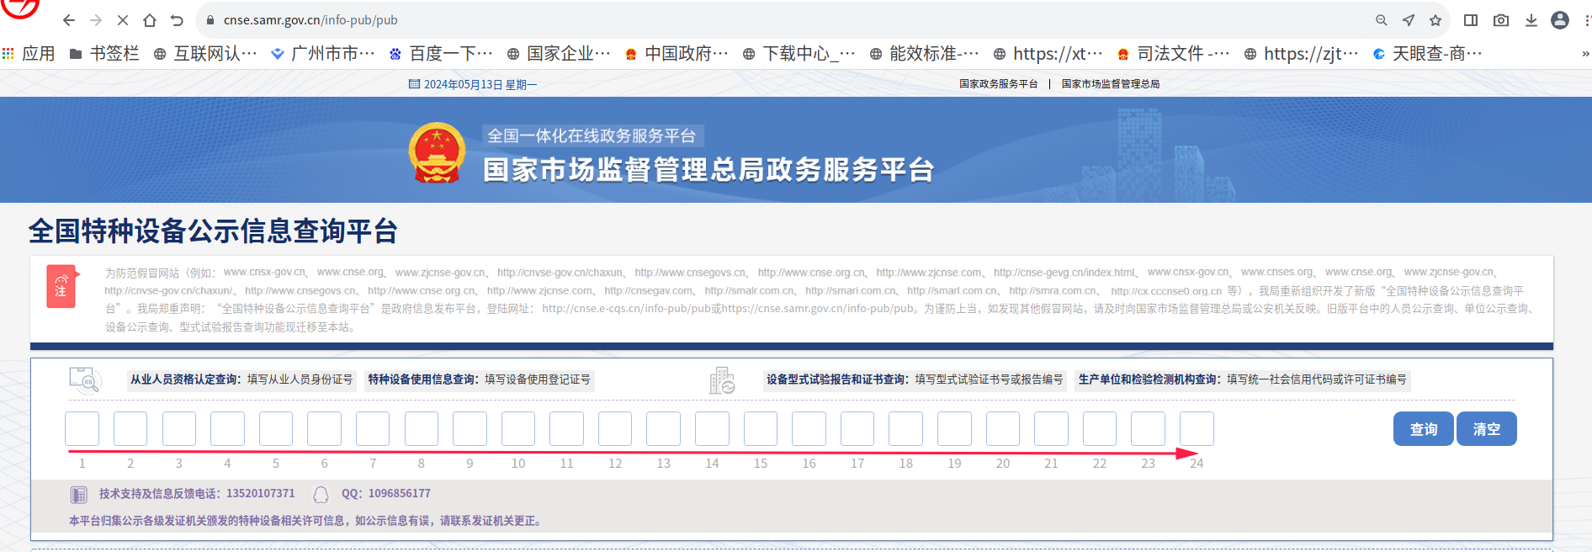Click the 查询 search button

click(1424, 429)
